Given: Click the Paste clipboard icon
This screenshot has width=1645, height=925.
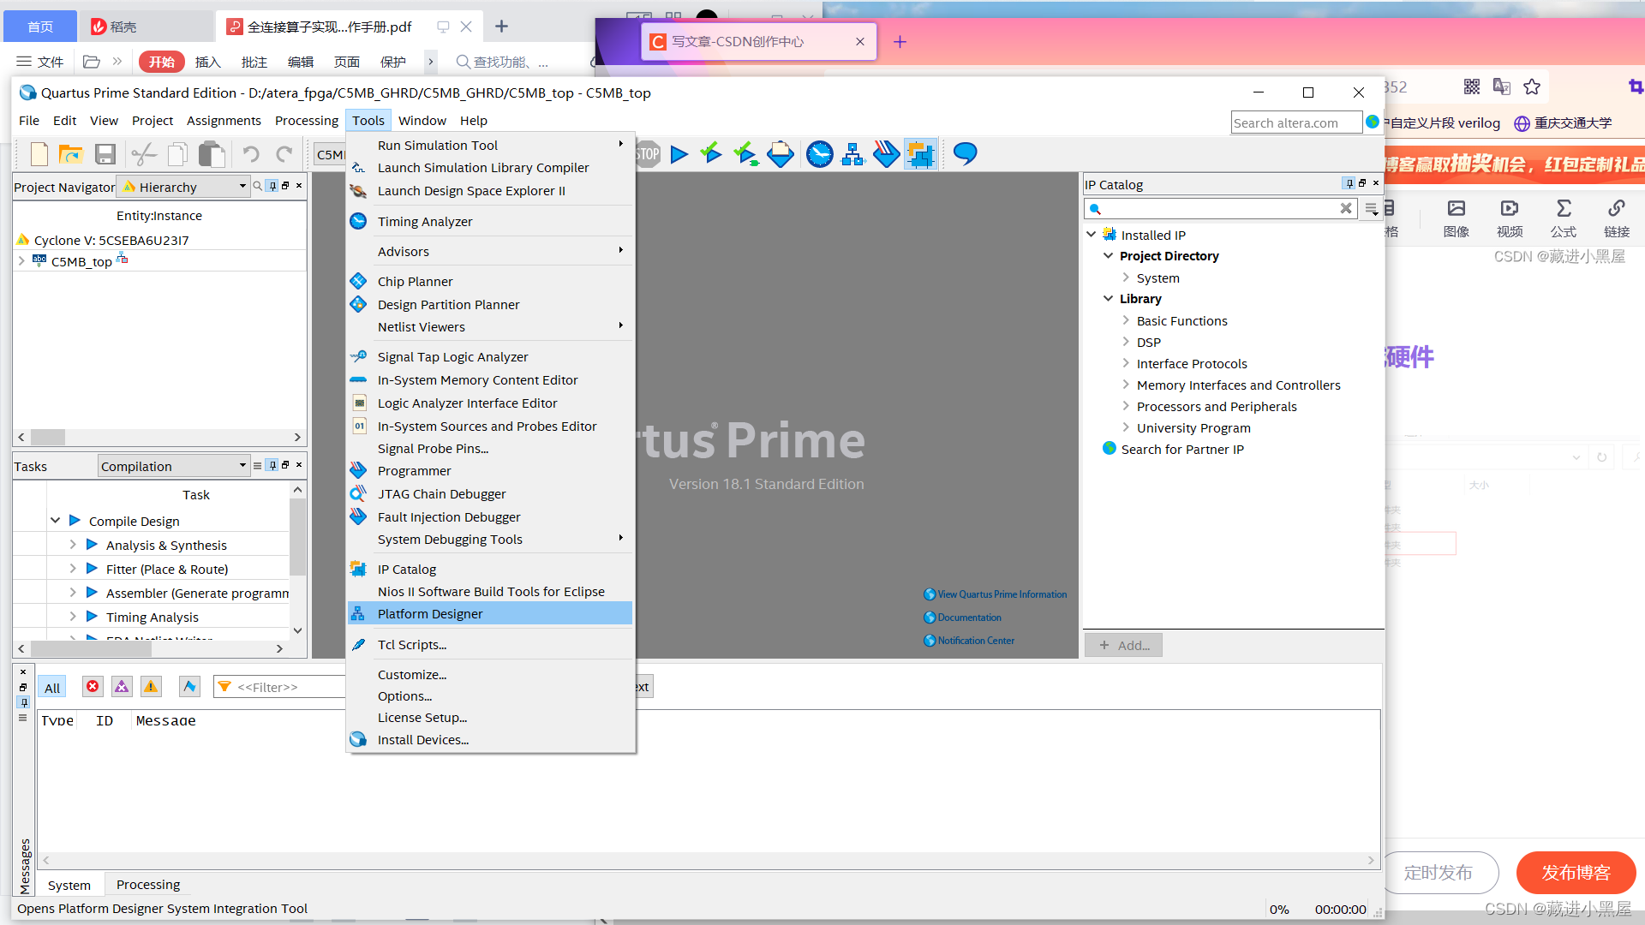Looking at the screenshot, I should tap(212, 155).
